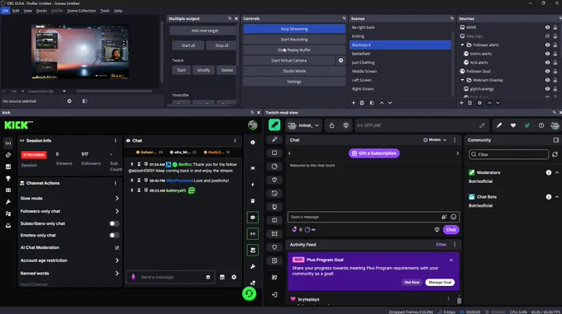Image resolution: width=562 pixels, height=314 pixels.
Task: Click the Manage Goal button
Action: tap(440, 282)
